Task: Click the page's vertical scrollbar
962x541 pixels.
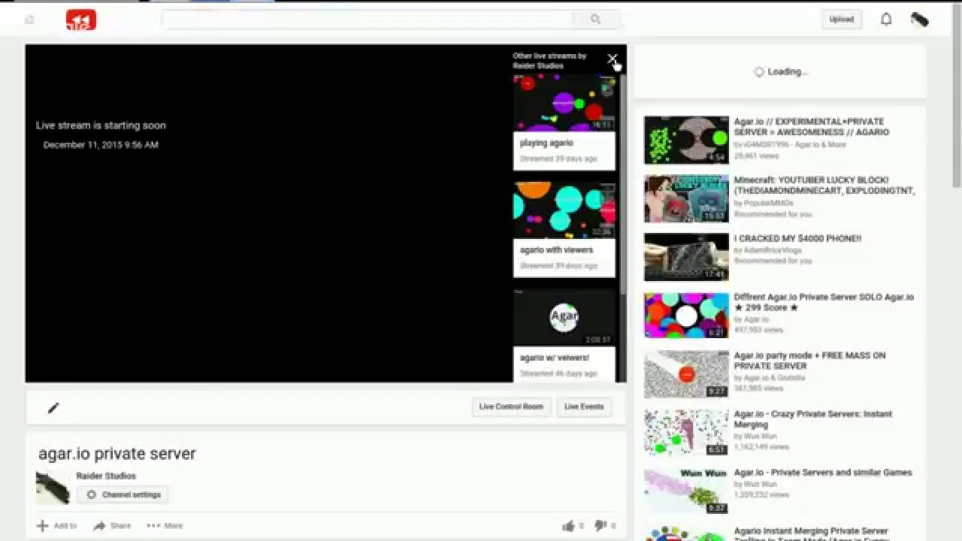Action: pos(956,98)
